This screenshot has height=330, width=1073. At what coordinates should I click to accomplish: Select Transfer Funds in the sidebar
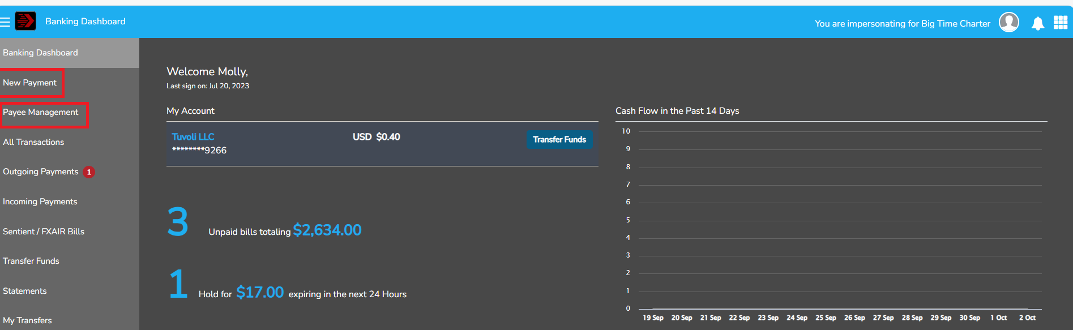pos(31,261)
